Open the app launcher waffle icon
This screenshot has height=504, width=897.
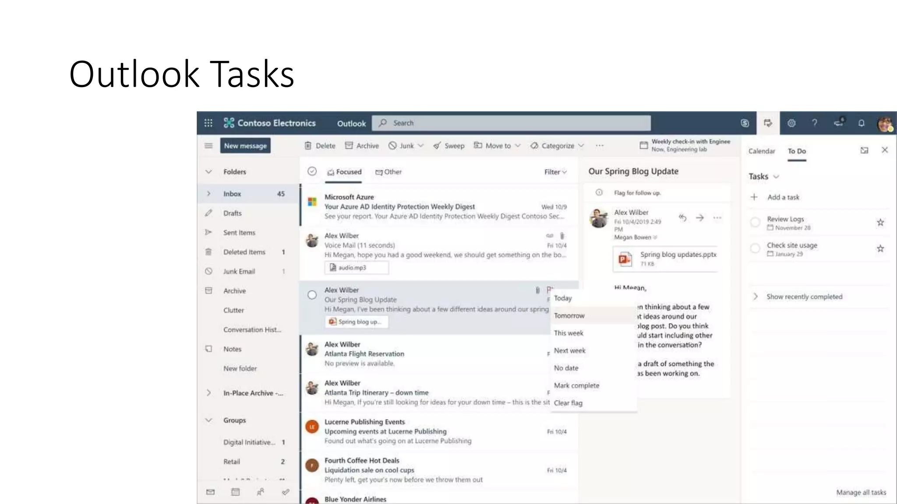click(208, 123)
